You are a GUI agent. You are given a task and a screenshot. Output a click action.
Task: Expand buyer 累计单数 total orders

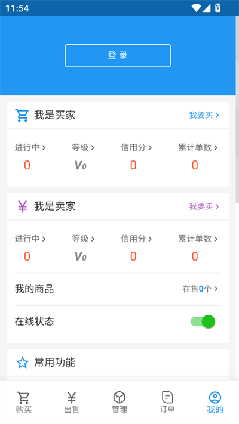coord(198,148)
